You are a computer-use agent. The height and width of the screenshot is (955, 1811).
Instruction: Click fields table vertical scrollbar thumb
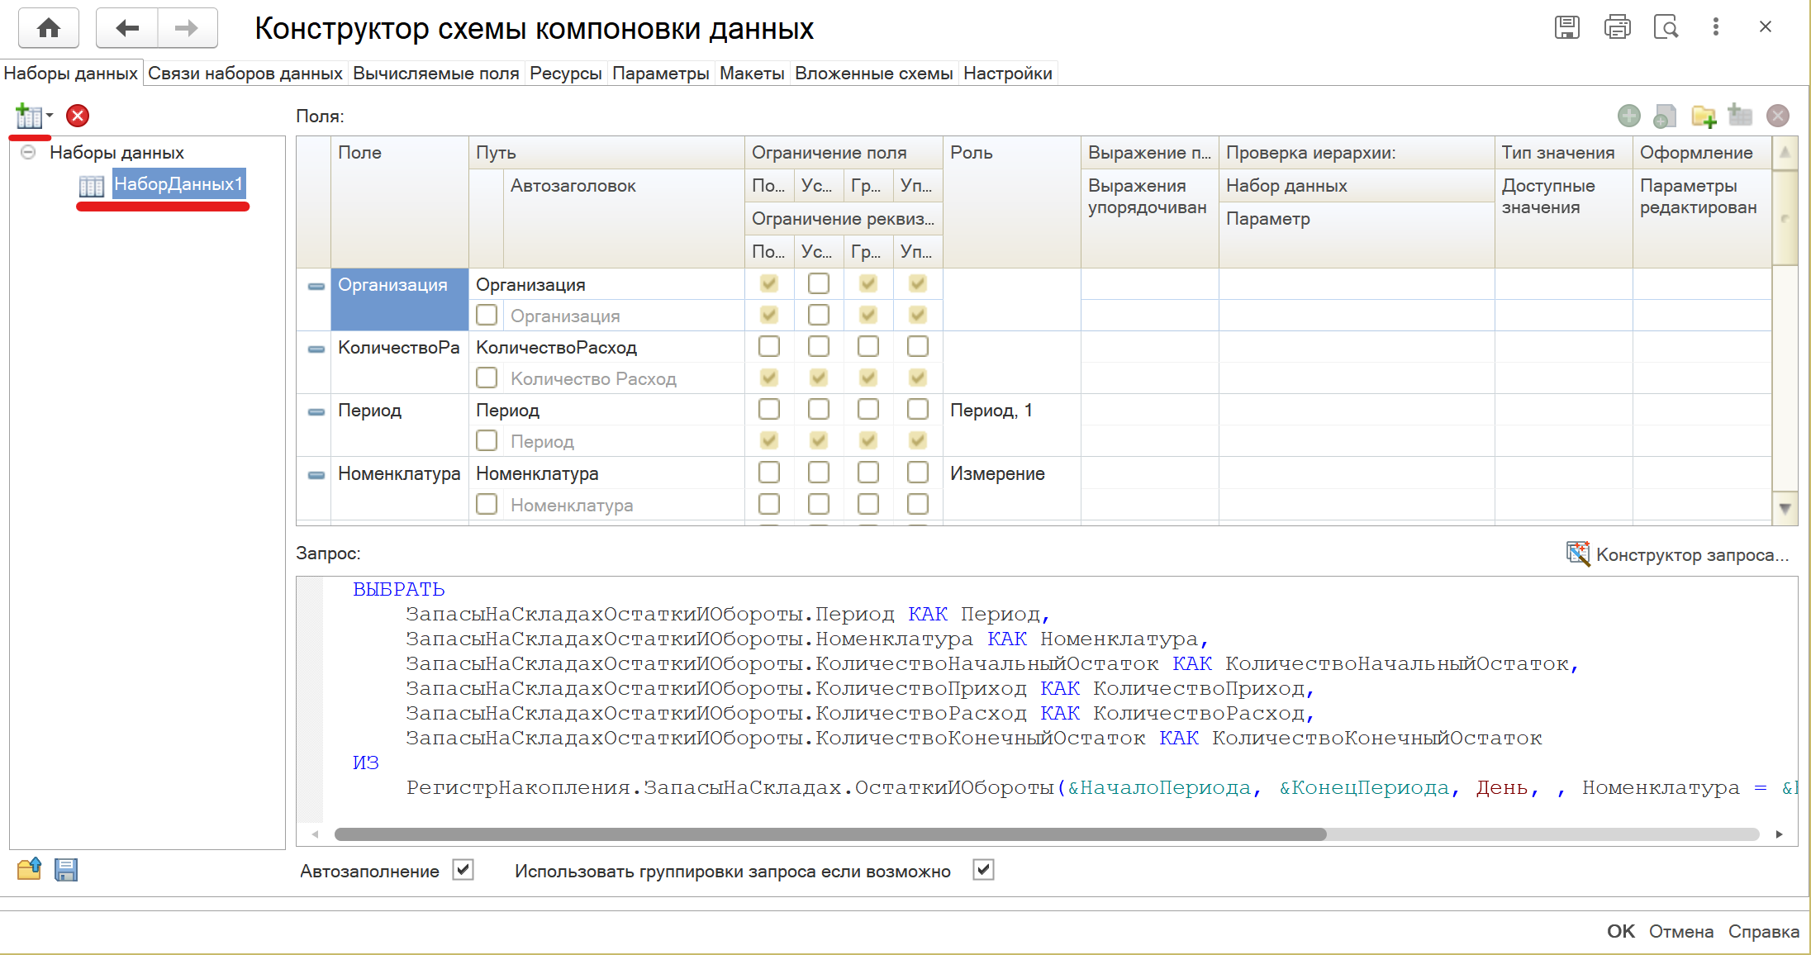1785,218
